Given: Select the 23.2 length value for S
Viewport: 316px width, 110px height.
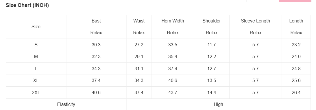Looking at the screenshot, I should pyautogui.click(x=296, y=45).
